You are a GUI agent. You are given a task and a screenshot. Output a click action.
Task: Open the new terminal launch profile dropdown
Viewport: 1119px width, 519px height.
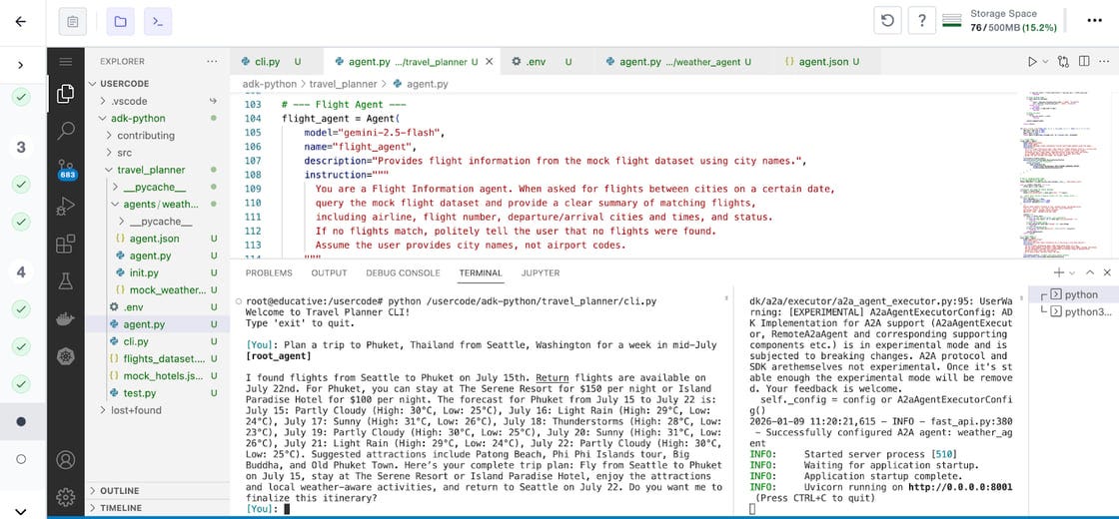[1072, 273]
